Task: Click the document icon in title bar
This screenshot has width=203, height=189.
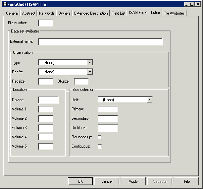Action: point(5,4)
